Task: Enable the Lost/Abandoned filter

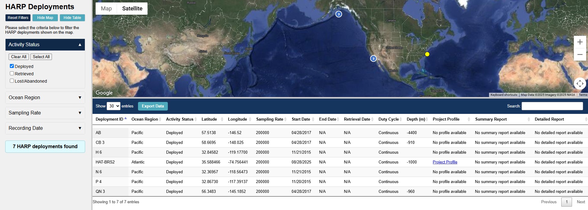Action: pyautogui.click(x=12, y=81)
